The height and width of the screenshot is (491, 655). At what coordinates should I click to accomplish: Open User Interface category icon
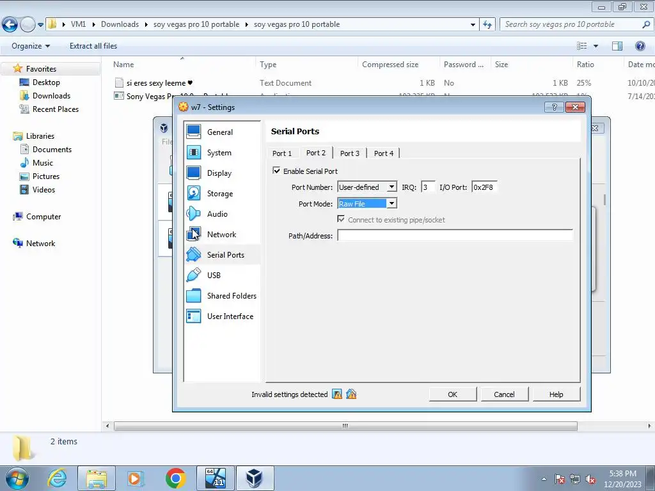193,316
